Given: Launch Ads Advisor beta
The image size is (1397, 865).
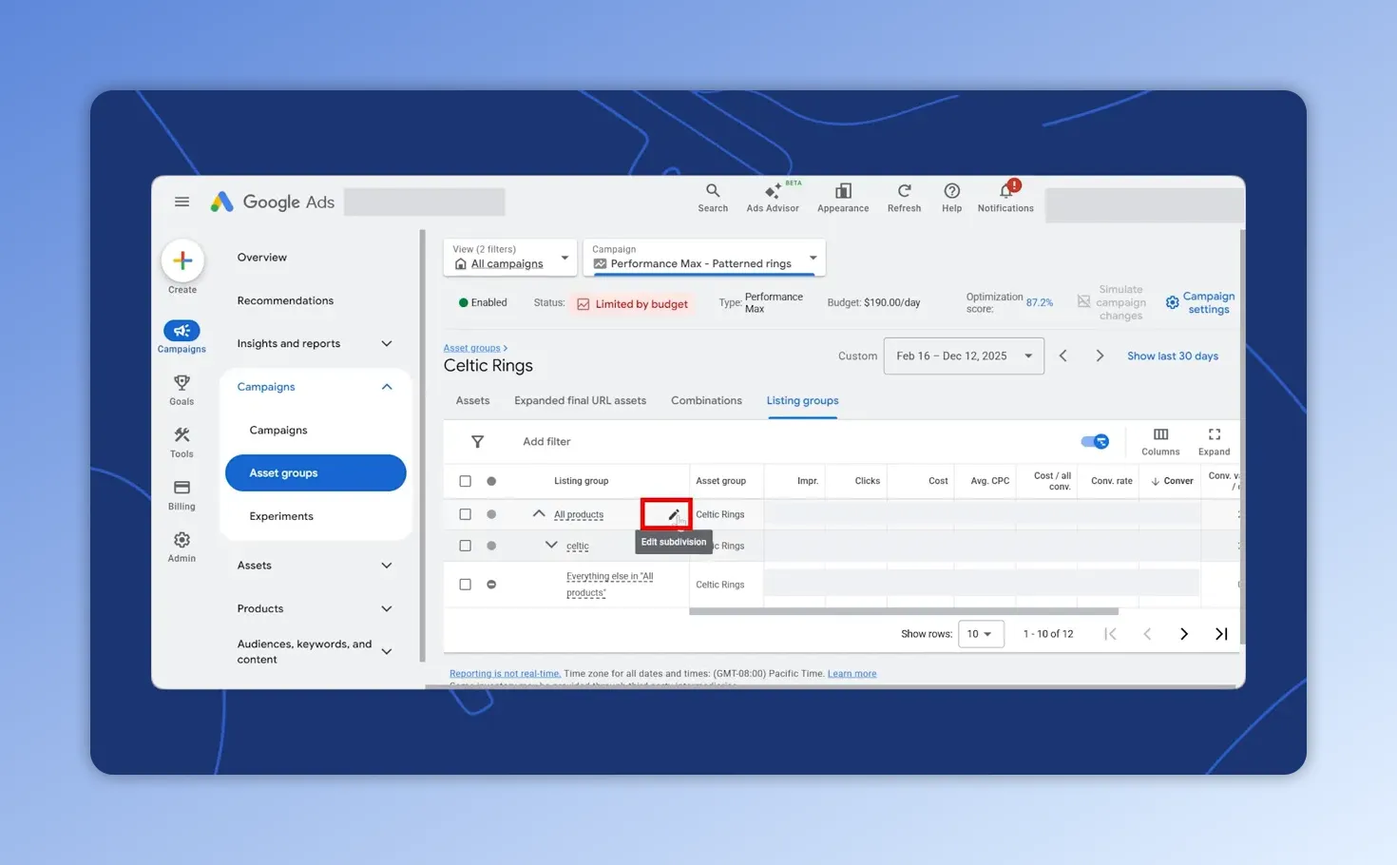Looking at the screenshot, I should [x=773, y=198].
